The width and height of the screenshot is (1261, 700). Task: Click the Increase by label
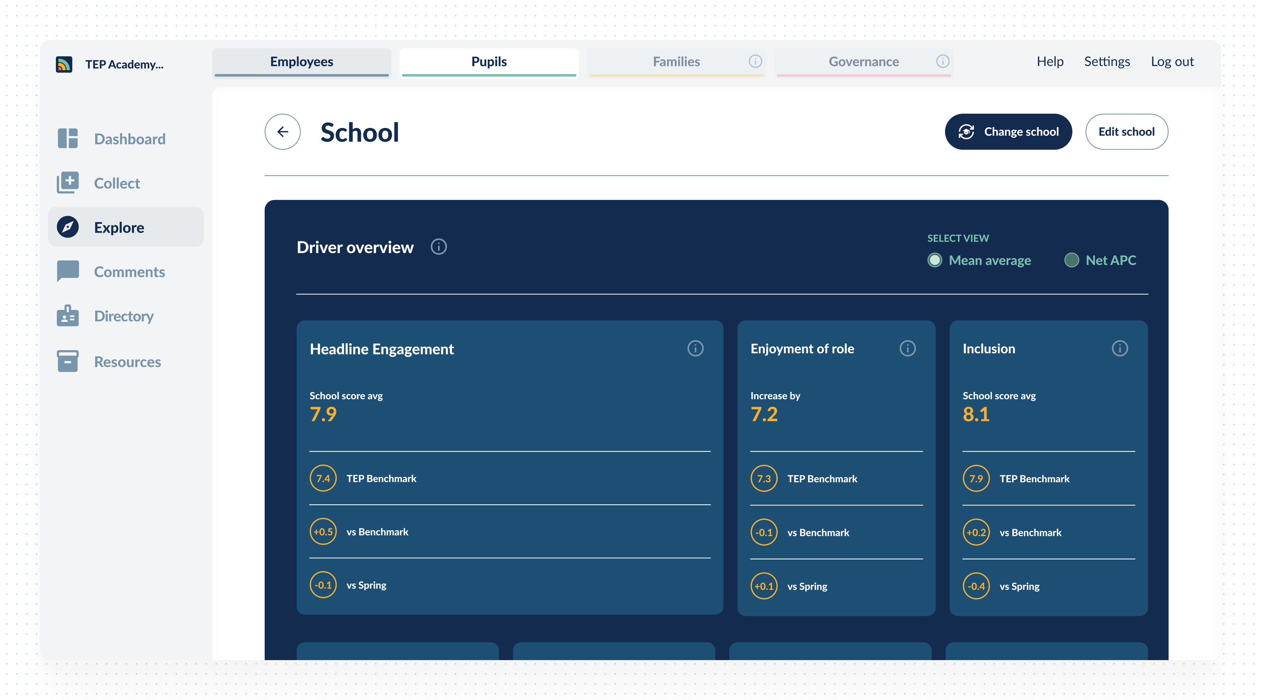pyautogui.click(x=775, y=396)
